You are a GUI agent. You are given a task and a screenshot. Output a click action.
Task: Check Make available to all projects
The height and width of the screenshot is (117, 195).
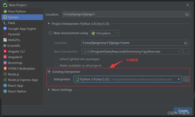pos(56,65)
